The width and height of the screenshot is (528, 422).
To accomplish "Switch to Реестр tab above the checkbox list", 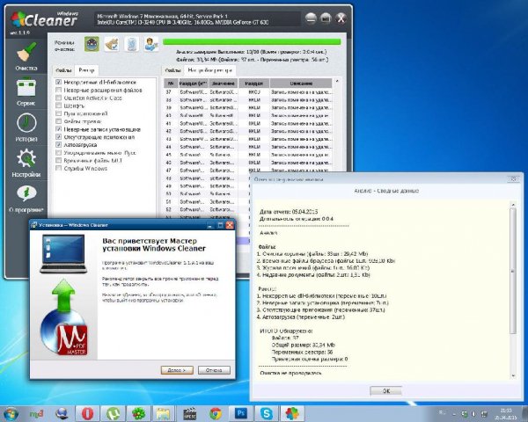I will point(86,70).
